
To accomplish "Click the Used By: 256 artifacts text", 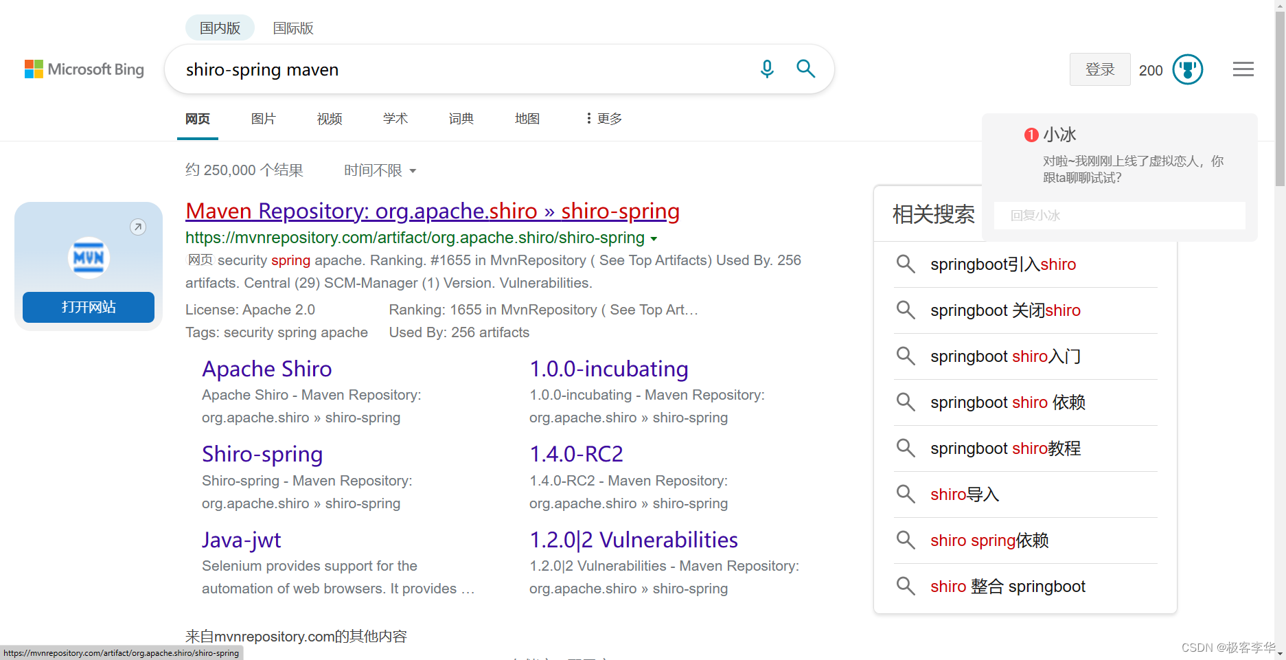I will tap(459, 332).
